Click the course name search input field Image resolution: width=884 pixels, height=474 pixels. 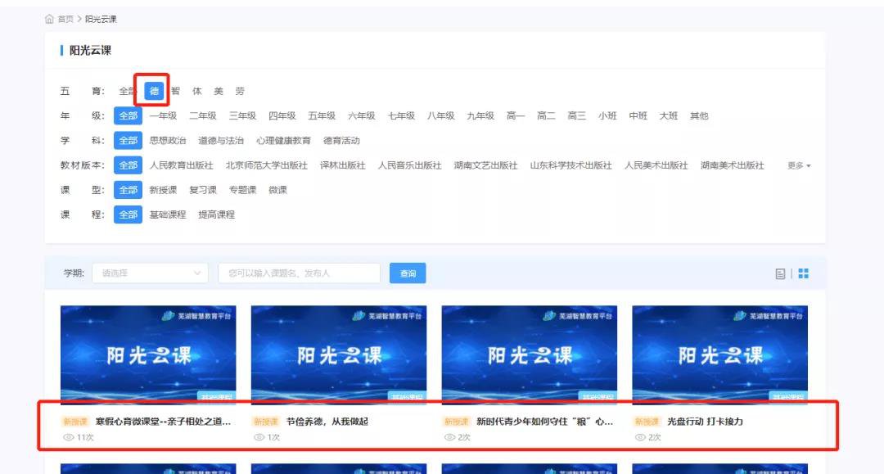pos(299,273)
